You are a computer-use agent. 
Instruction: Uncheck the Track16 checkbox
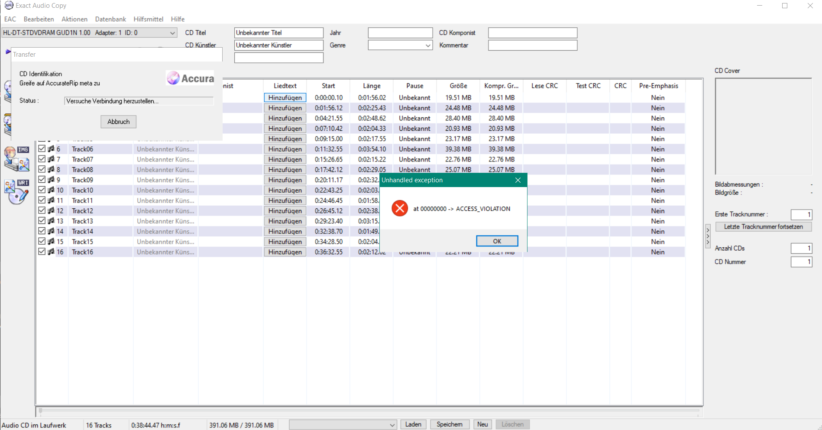(42, 252)
